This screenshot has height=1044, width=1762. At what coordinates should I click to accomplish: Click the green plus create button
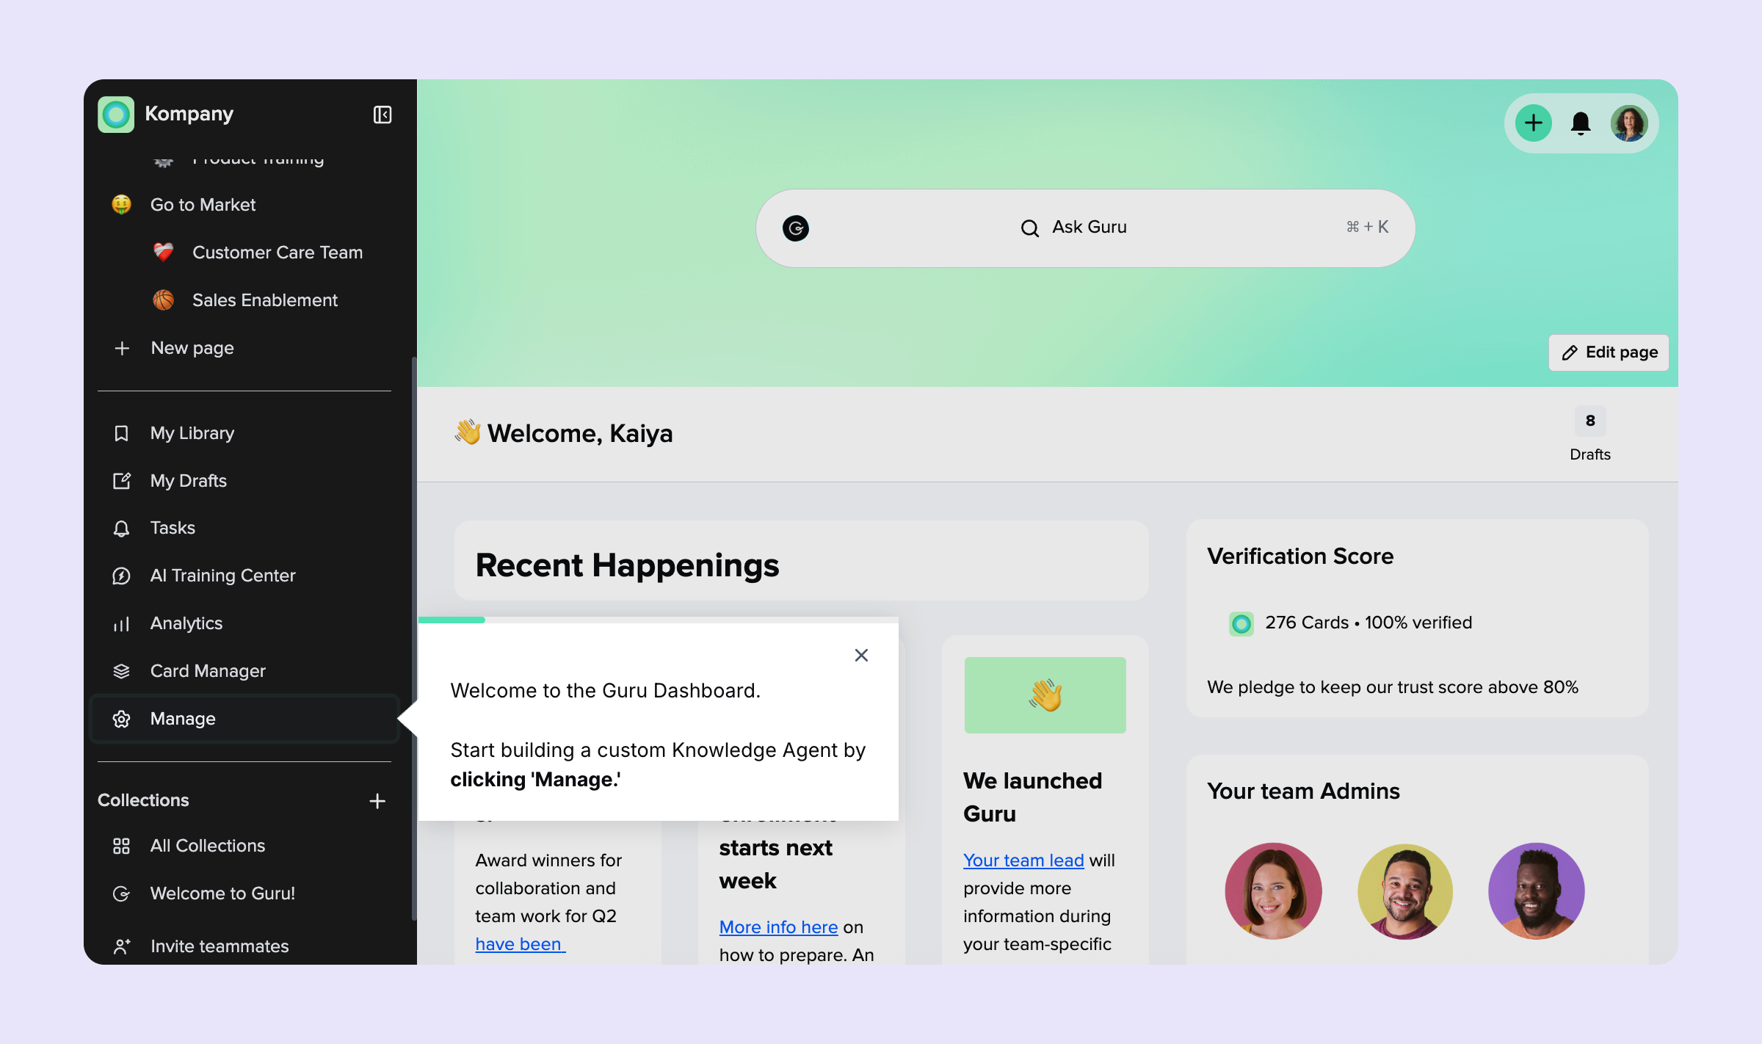pyautogui.click(x=1533, y=123)
